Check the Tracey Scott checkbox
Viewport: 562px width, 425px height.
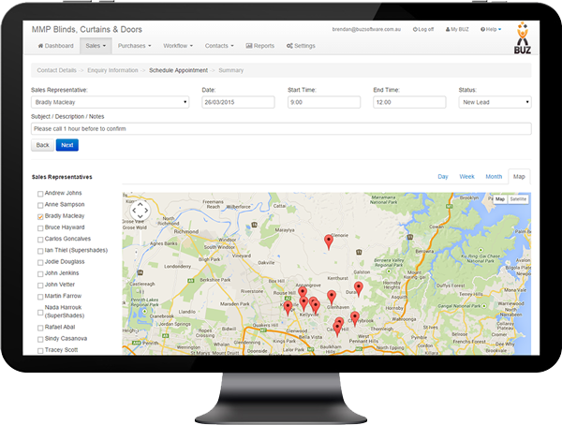(x=40, y=351)
